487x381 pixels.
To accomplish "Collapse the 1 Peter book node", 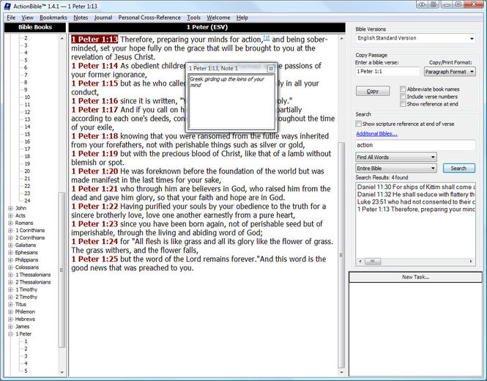I will coord(10,334).
